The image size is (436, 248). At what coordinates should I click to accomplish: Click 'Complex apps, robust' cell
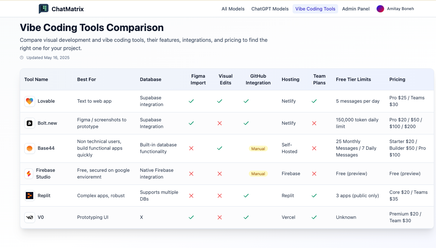pyautogui.click(x=101, y=196)
